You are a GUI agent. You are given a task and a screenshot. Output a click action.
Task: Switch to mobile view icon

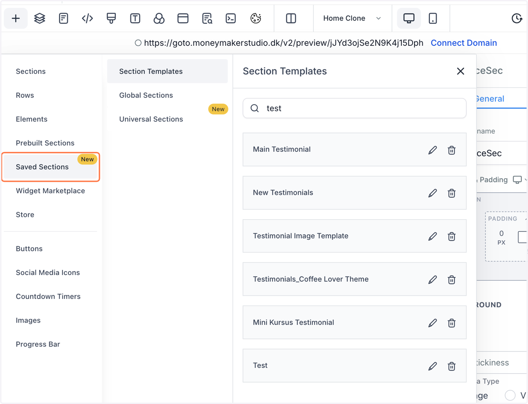433,18
